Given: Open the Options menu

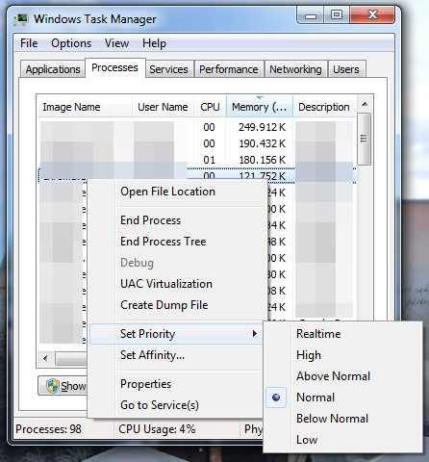Looking at the screenshot, I should click(x=71, y=43).
